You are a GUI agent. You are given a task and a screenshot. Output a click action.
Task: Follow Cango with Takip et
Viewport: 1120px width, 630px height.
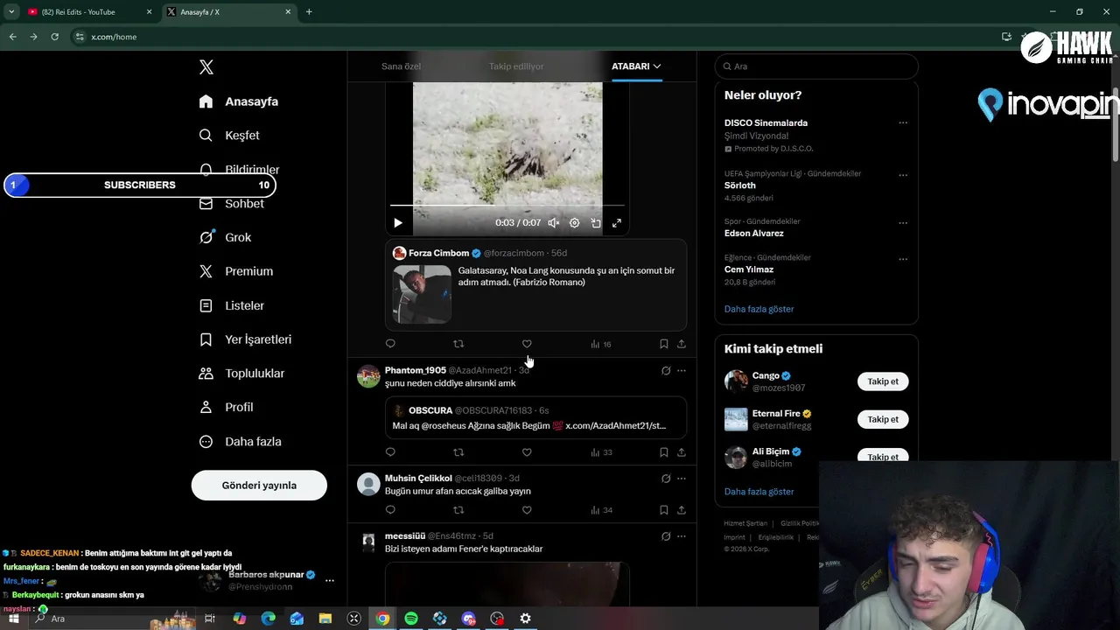[883, 381]
